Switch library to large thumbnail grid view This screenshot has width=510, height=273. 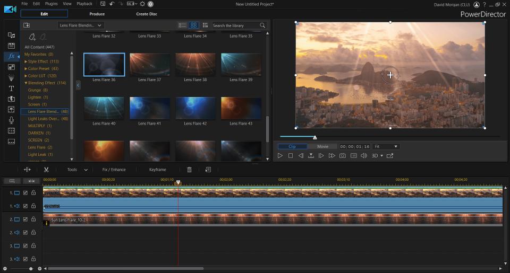point(193,25)
